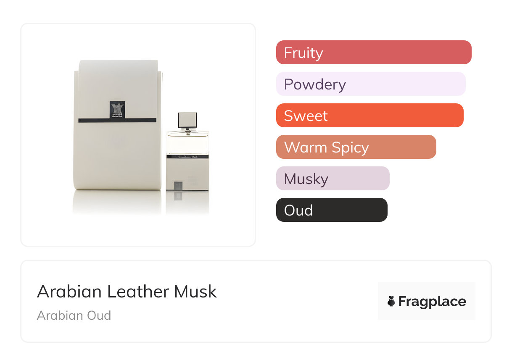The image size is (512, 363).
Task: Open the Arabian Leather Musk title
Action: coord(127,292)
